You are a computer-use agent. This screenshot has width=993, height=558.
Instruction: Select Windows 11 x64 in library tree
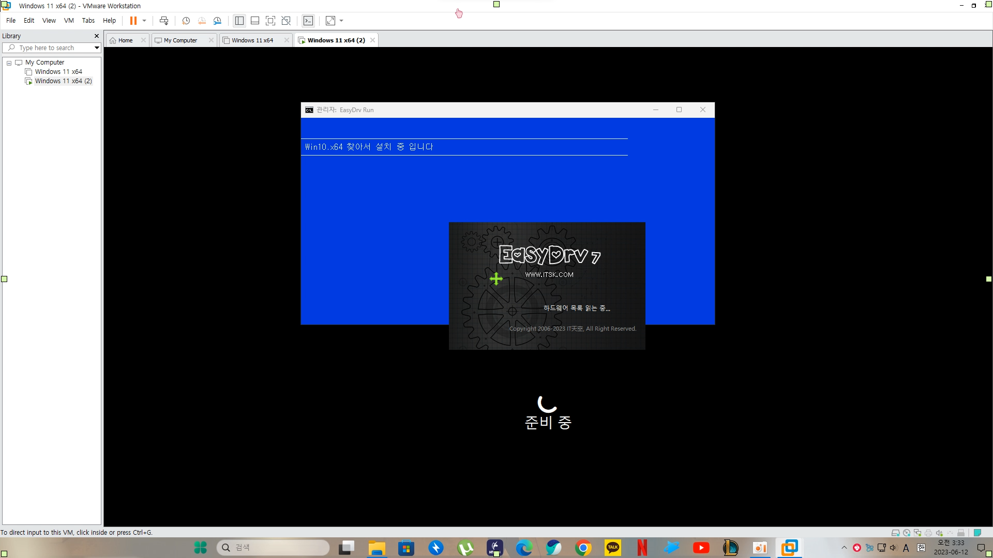tap(58, 72)
